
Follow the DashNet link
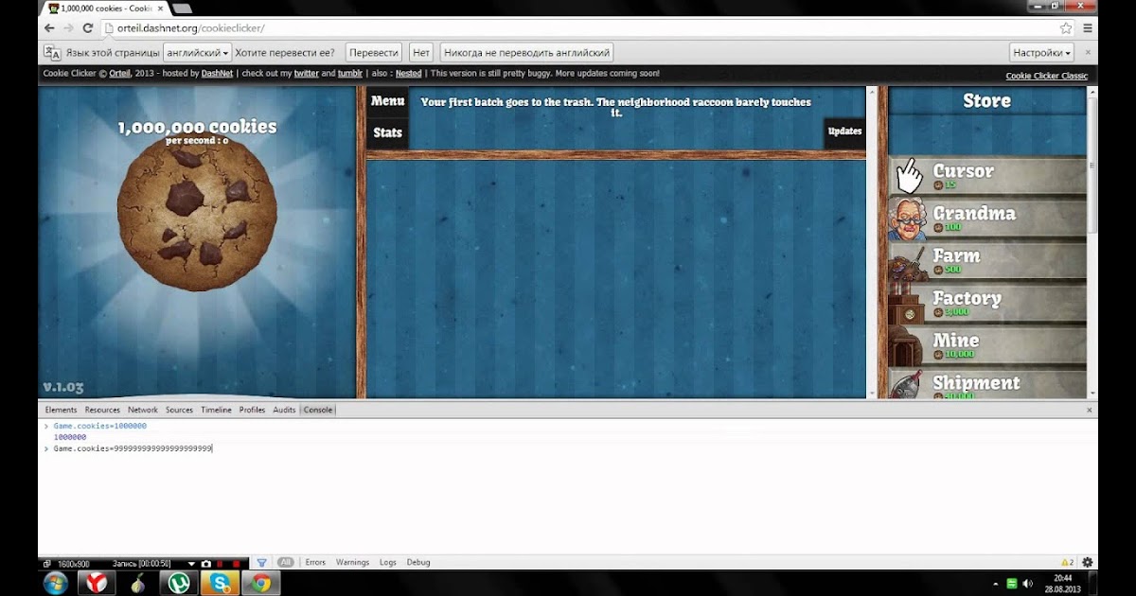click(217, 74)
